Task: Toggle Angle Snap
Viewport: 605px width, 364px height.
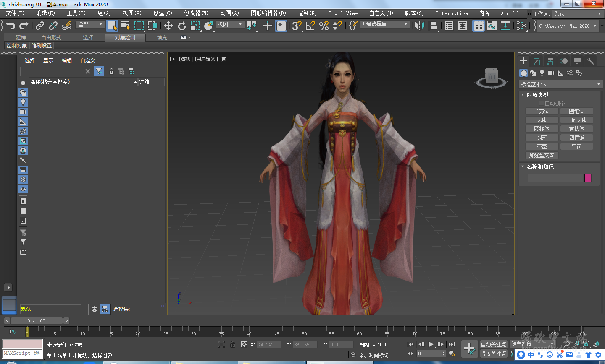Action: click(x=310, y=26)
